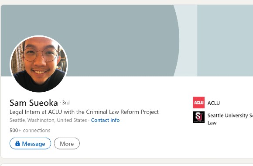This screenshot has height=166, width=253.
Task: Open the Contact info link
Action: click(x=105, y=120)
